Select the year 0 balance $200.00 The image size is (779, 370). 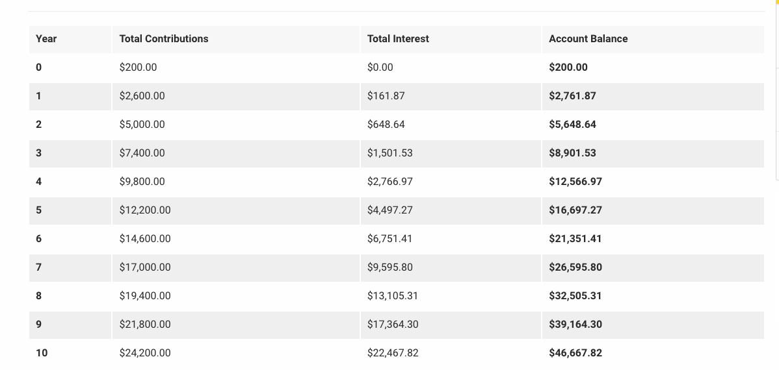[568, 68]
